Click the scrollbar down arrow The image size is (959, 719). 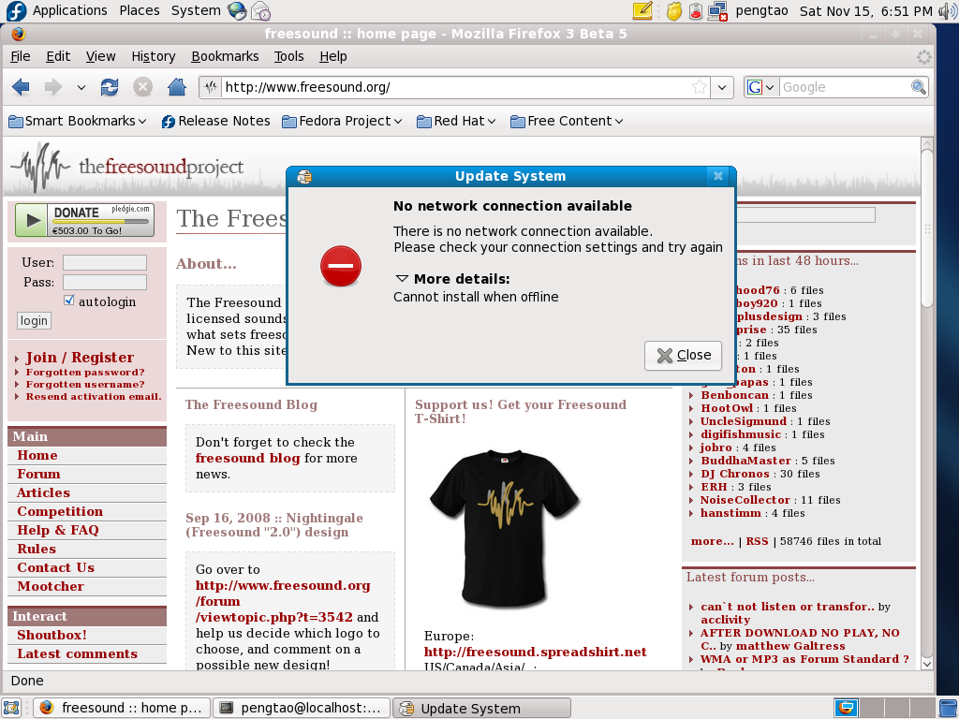(927, 664)
